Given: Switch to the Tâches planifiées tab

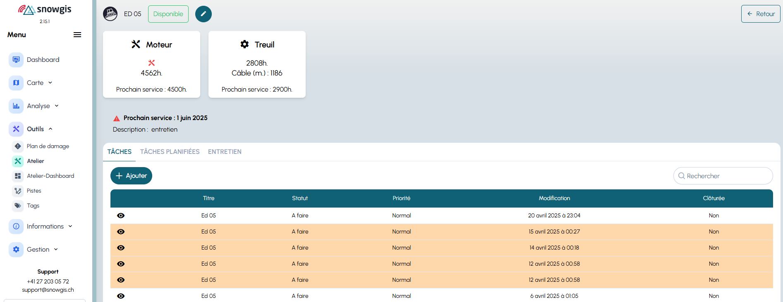Looking at the screenshot, I should [x=170, y=152].
